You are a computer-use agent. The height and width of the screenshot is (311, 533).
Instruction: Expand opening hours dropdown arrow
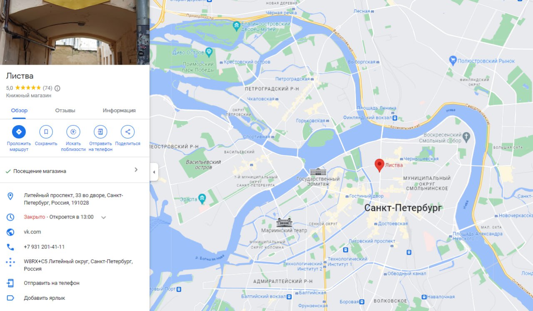[x=104, y=217]
